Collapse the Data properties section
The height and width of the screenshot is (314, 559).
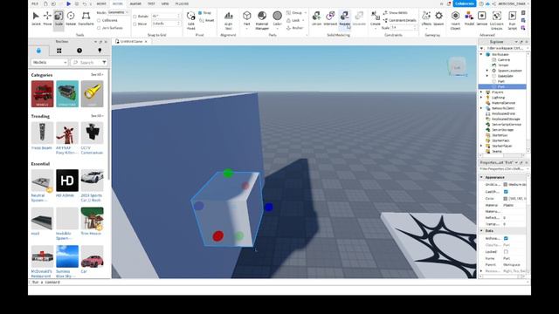tap(481, 230)
